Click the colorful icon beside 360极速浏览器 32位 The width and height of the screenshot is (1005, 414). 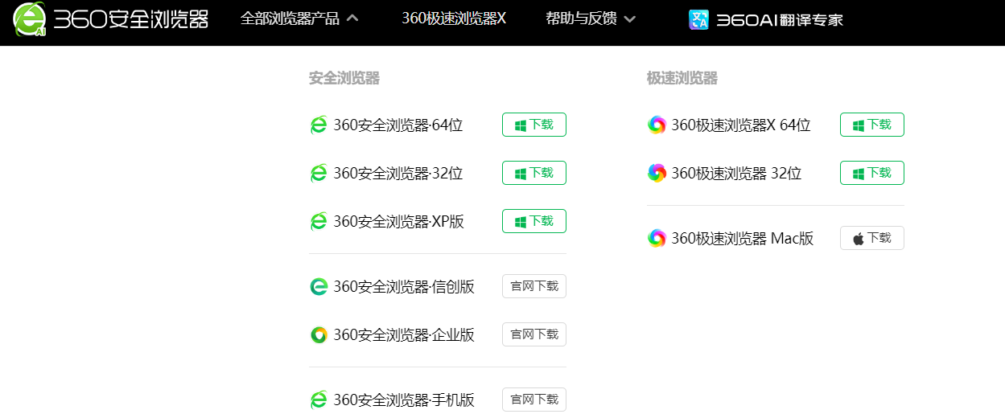pyautogui.click(x=657, y=174)
